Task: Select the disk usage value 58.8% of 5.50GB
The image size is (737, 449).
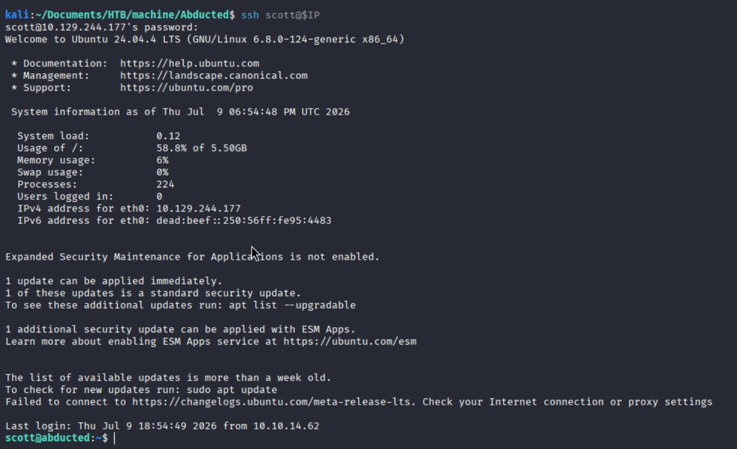Action: click(201, 148)
